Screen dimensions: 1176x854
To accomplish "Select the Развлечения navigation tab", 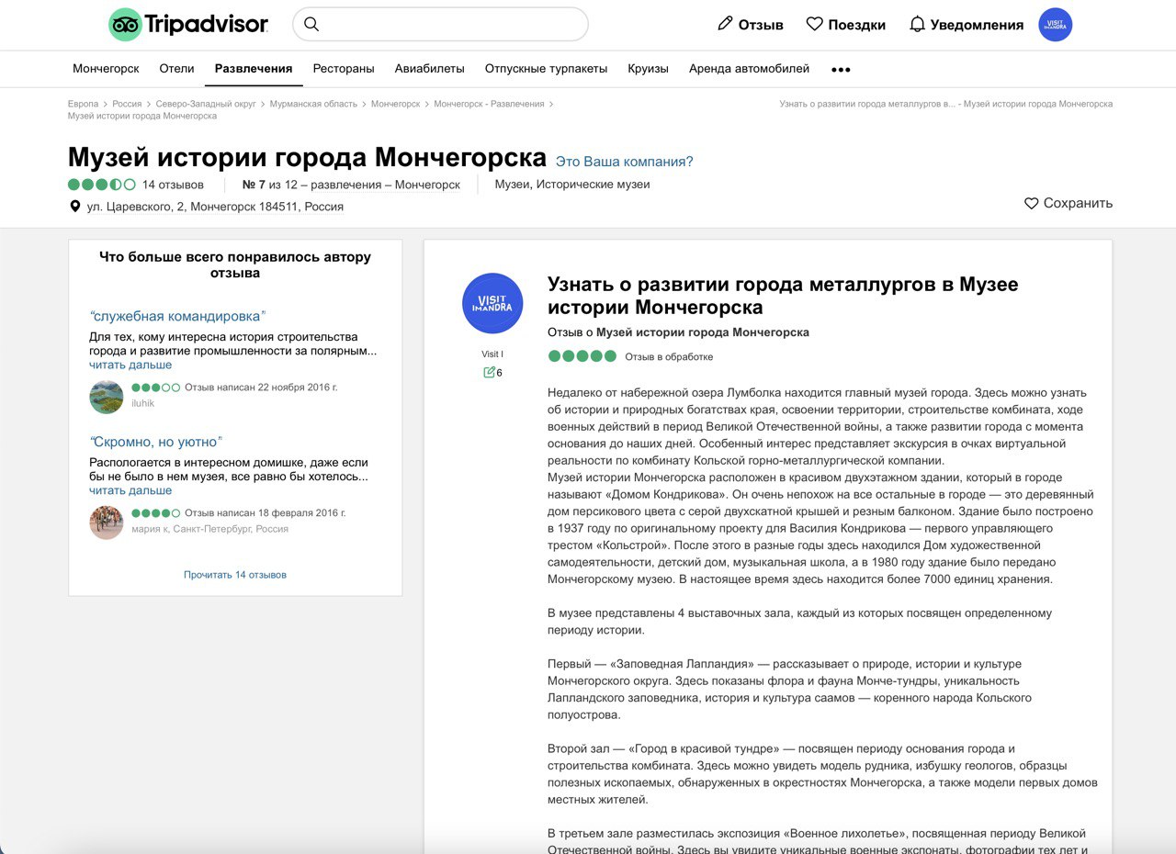I will (x=254, y=68).
